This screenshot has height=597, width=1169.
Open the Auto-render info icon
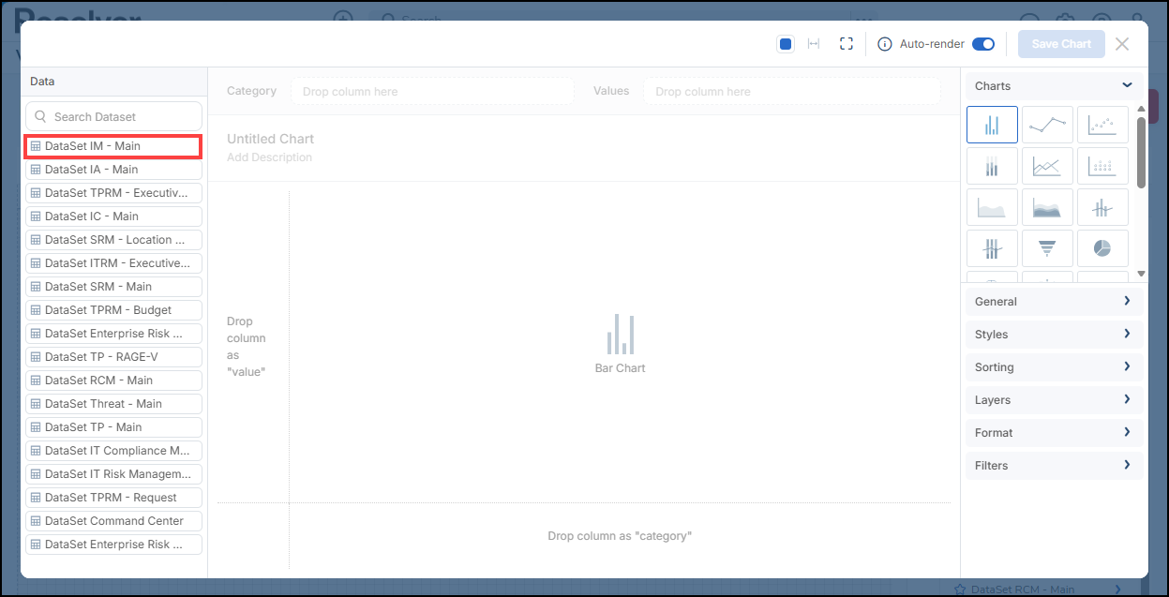[884, 44]
